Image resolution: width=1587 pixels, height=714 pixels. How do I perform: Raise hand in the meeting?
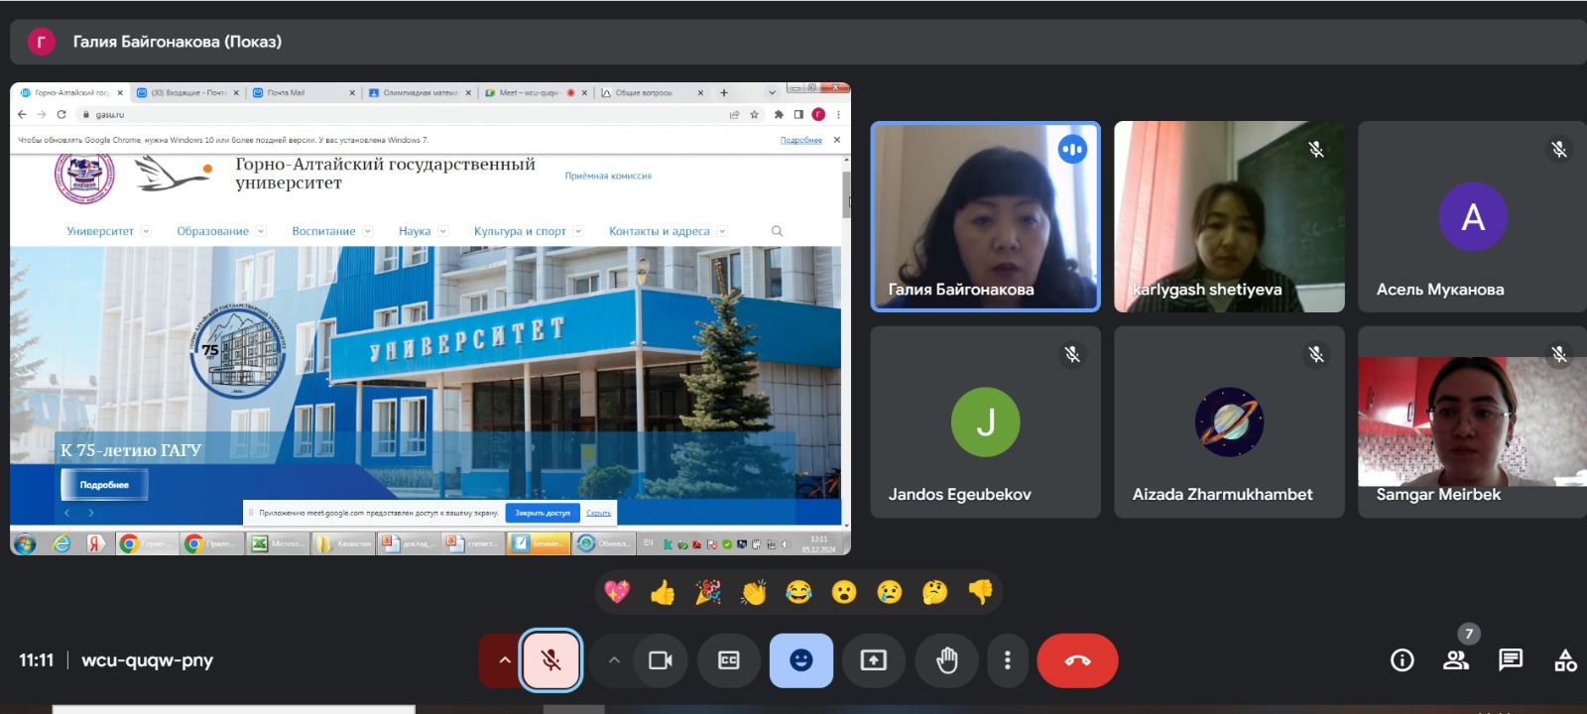(946, 660)
